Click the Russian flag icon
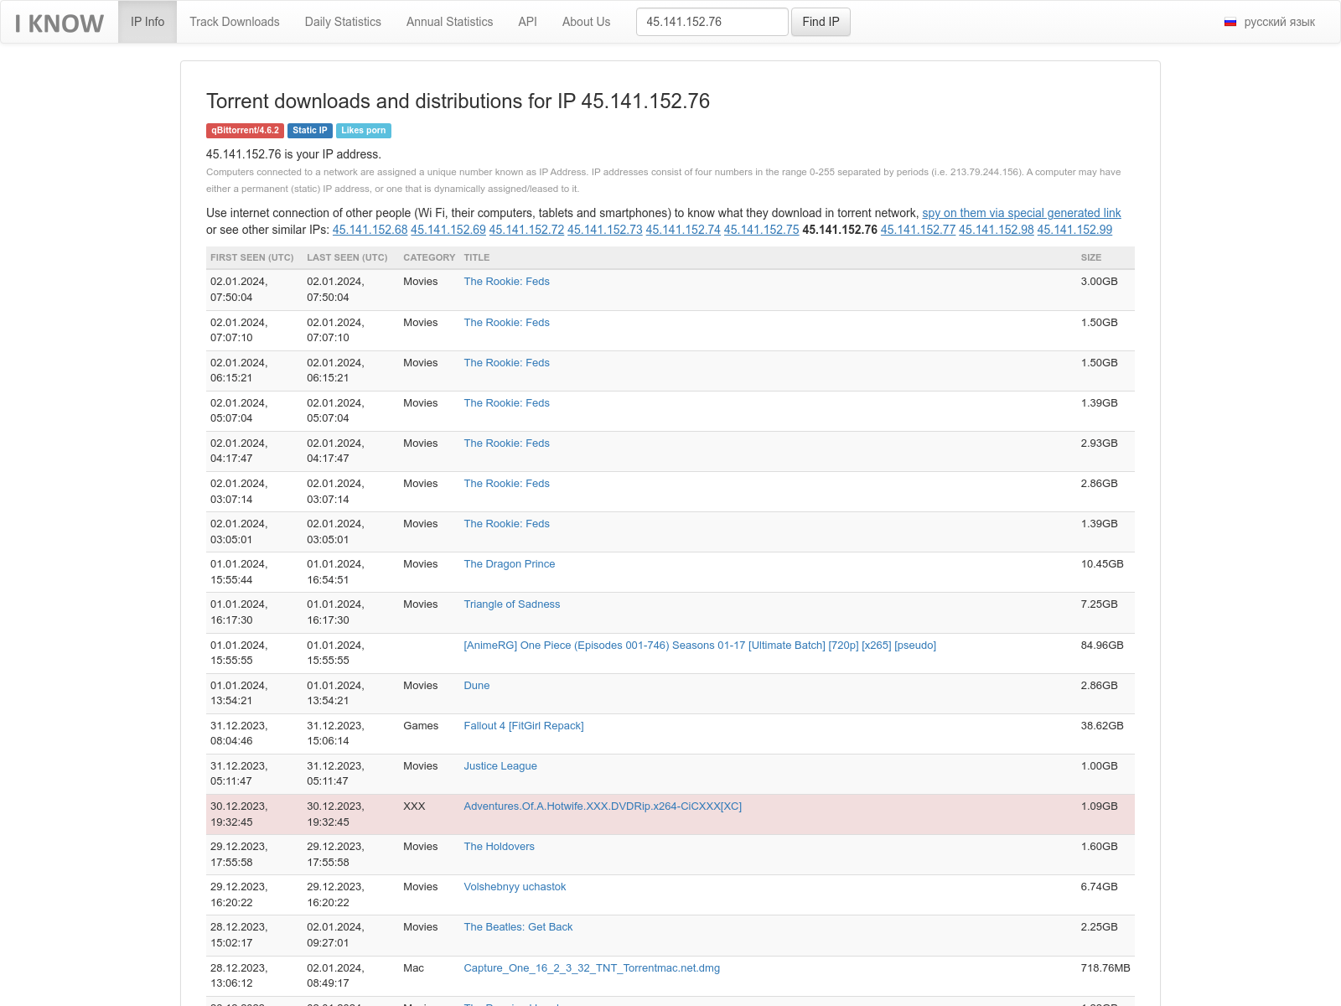Screen dimensions: 1341x1006 1230,23
